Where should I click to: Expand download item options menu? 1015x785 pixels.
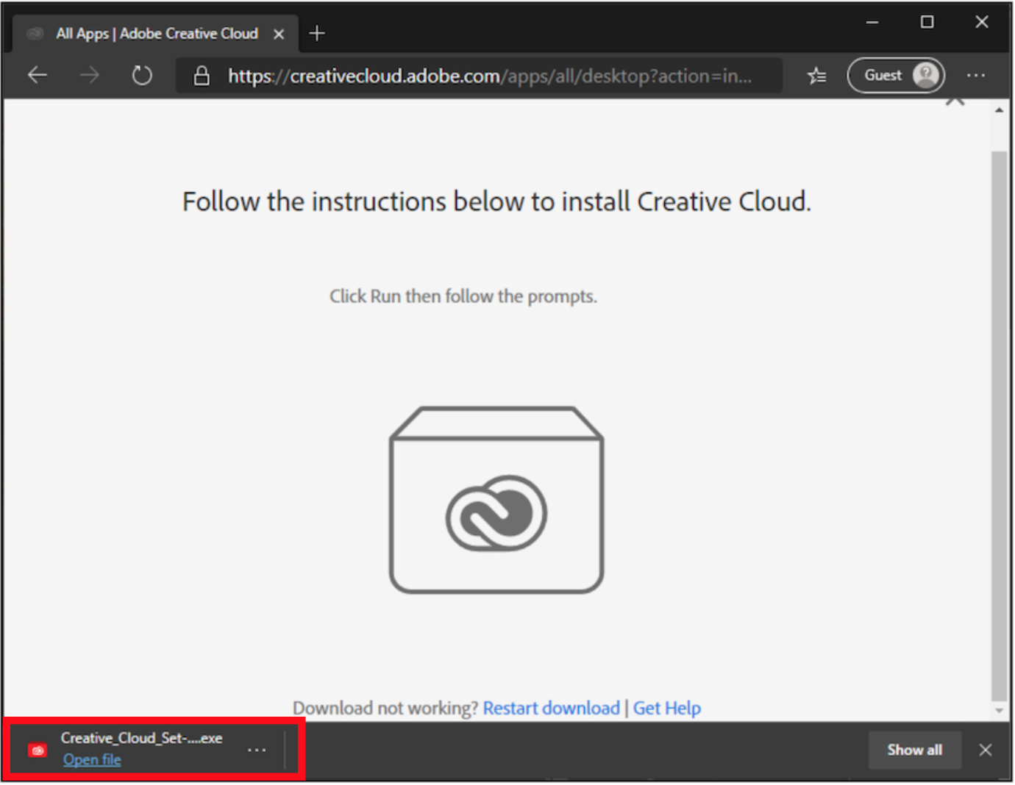257,750
